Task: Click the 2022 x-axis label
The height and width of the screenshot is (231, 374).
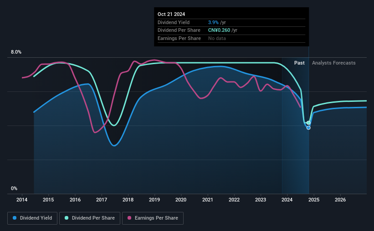Action: click(x=234, y=200)
